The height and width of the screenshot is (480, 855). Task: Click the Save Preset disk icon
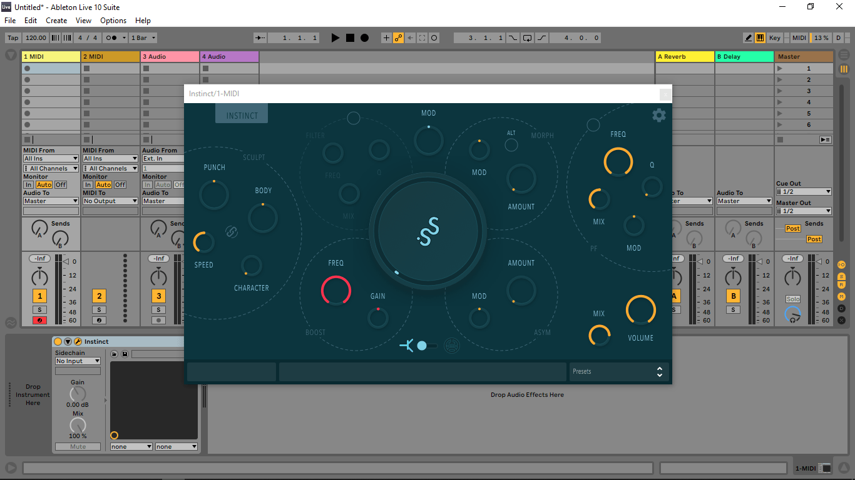click(125, 354)
